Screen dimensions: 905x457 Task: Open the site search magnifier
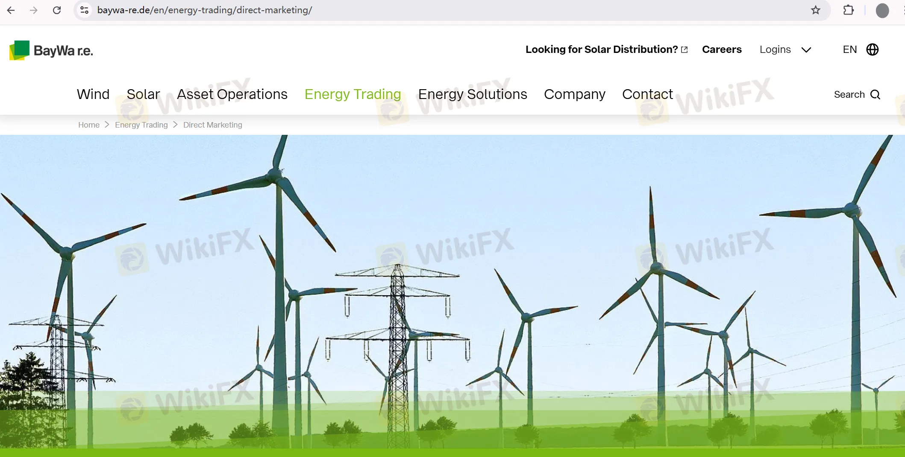874,94
